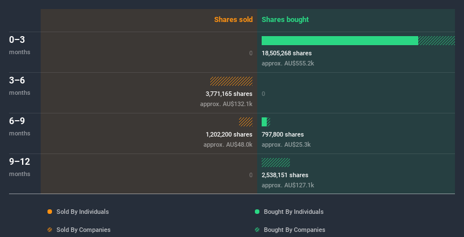Screen dimensions: 464x237
Task: Select the Bought By Companies legend label
Action: [x=294, y=230]
